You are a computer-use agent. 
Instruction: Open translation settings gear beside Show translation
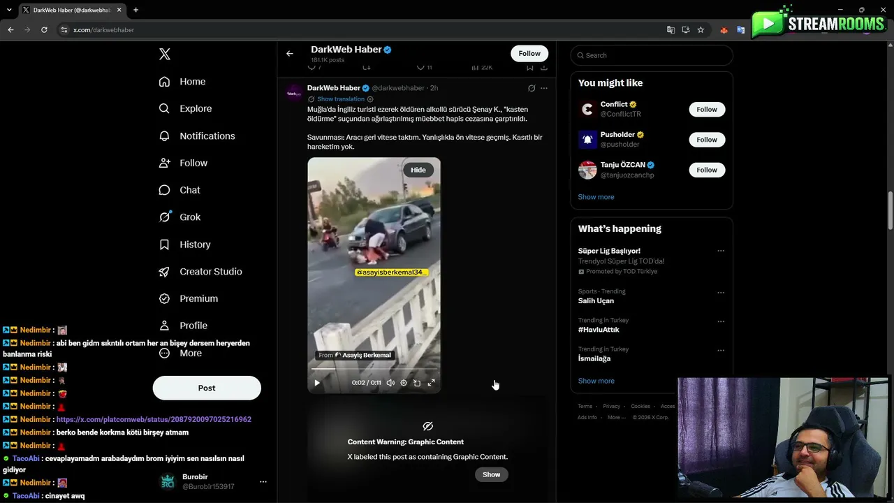pos(370,99)
